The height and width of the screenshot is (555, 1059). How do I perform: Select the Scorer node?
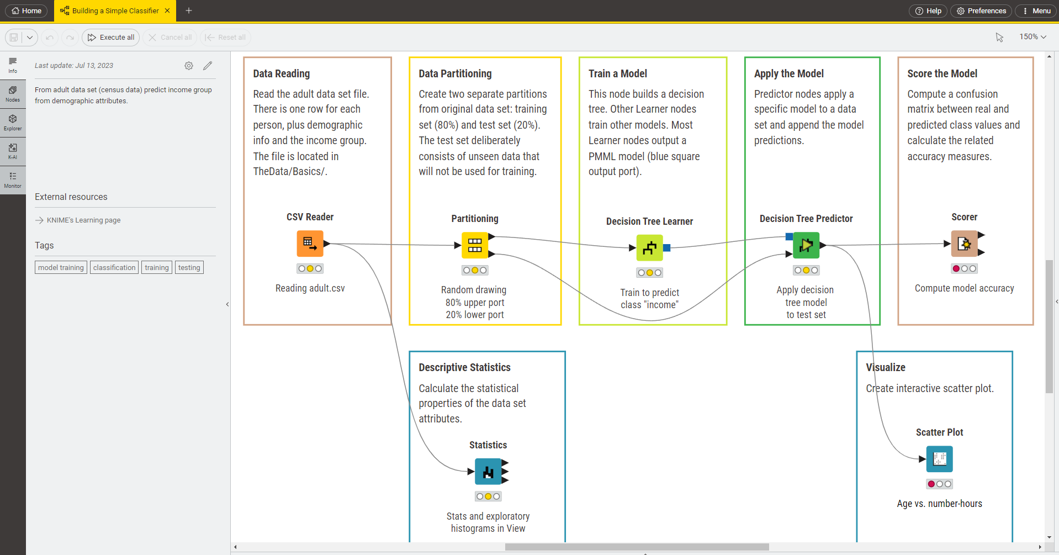(965, 243)
